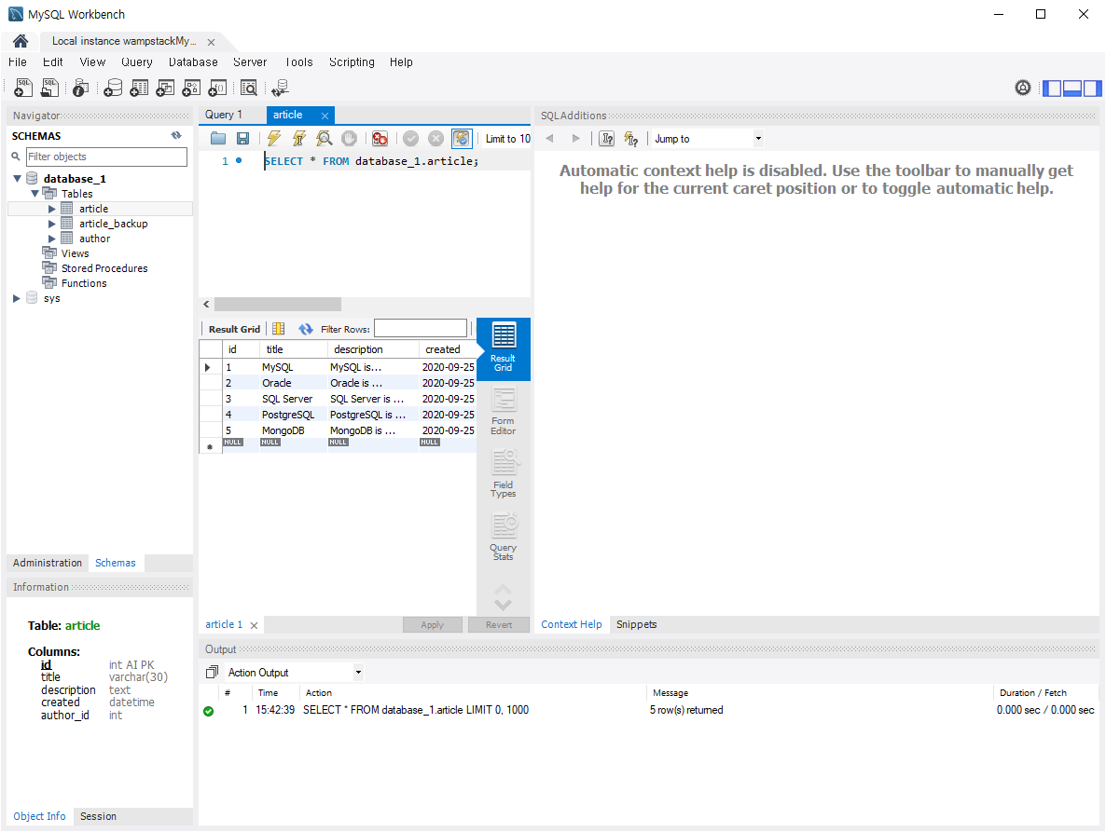1106x832 pixels.
Task: Open Field Types view
Action: pos(504,475)
